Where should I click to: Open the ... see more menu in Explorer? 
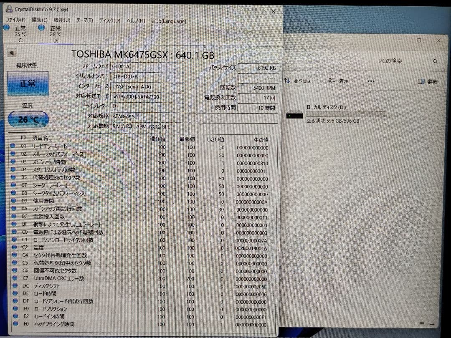tap(370, 81)
